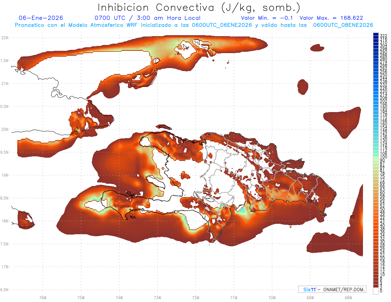Click the "Valor Min. = -0.1" text
The image size is (391, 302).
[267, 18]
